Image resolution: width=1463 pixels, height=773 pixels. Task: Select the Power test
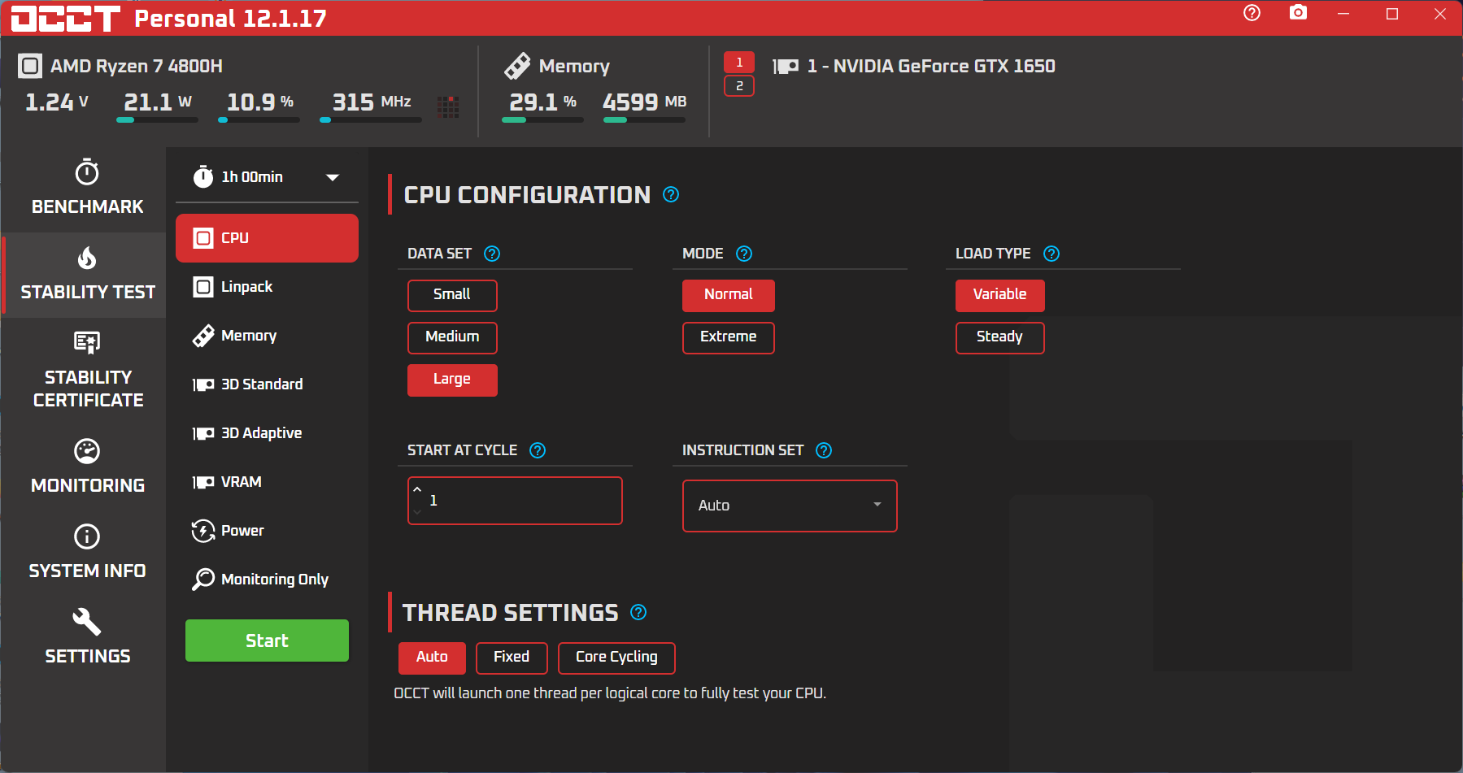[267, 531]
